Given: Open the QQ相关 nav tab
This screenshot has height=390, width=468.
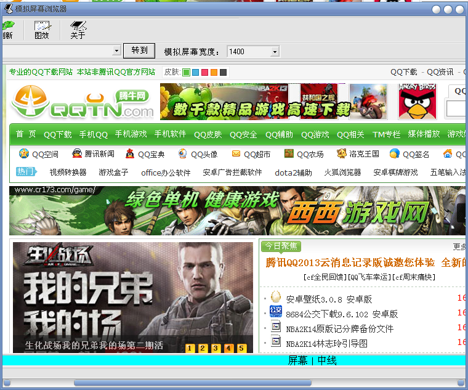Looking at the screenshot, I should click(351, 135).
